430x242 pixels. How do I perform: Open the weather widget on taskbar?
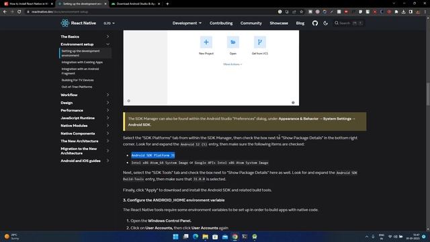click(11, 237)
